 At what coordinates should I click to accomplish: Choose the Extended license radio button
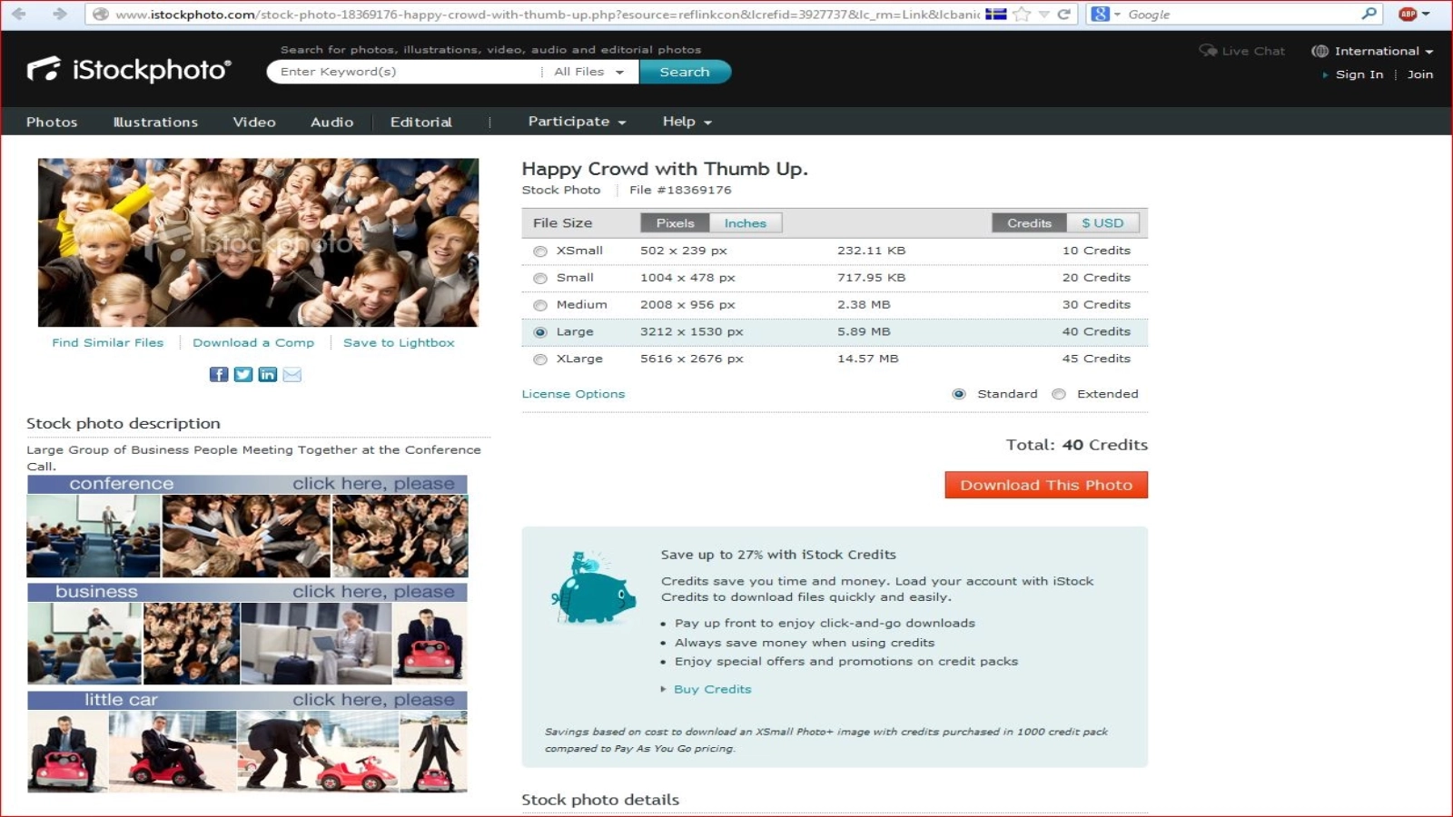coord(1059,394)
